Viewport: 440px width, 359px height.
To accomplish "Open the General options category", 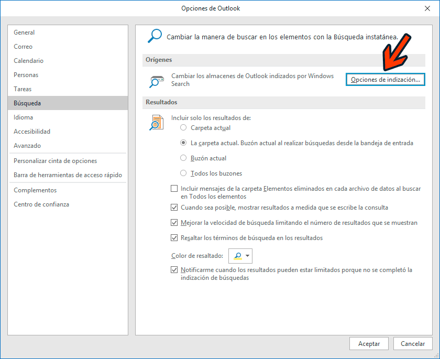I will pos(68,32).
